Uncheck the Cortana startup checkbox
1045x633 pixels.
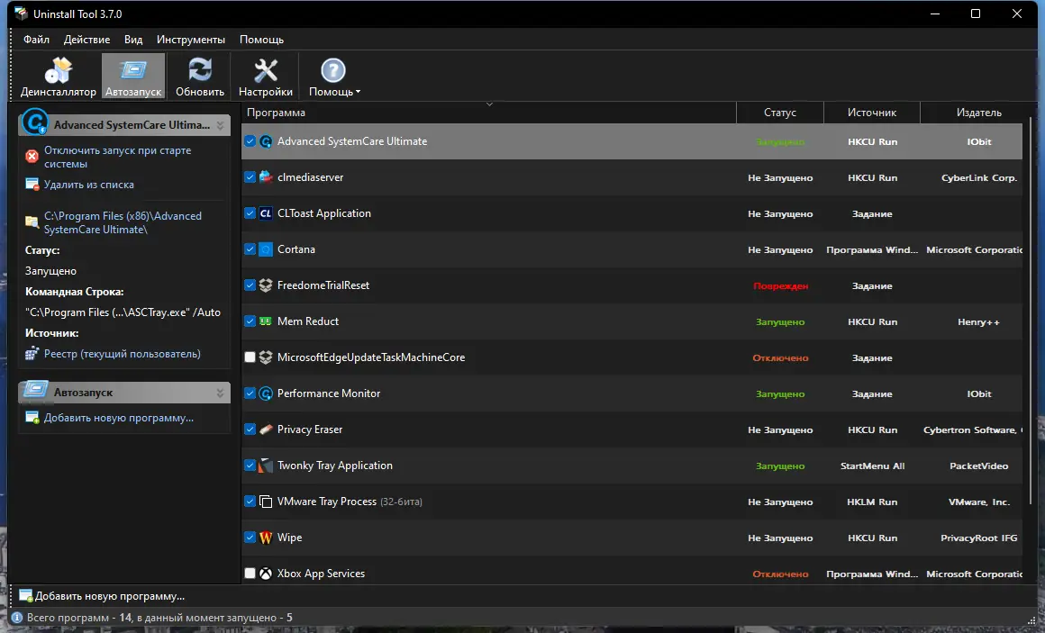(x=250, y=249)
